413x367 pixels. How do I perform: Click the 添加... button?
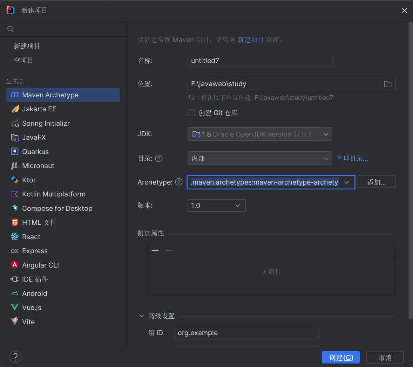(x=377, y=182)
